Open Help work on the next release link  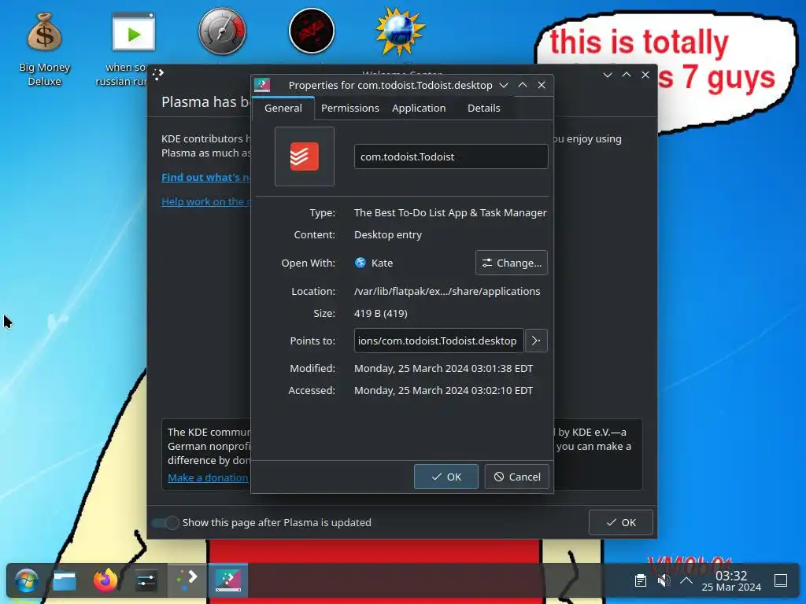(x=206, y=201)
